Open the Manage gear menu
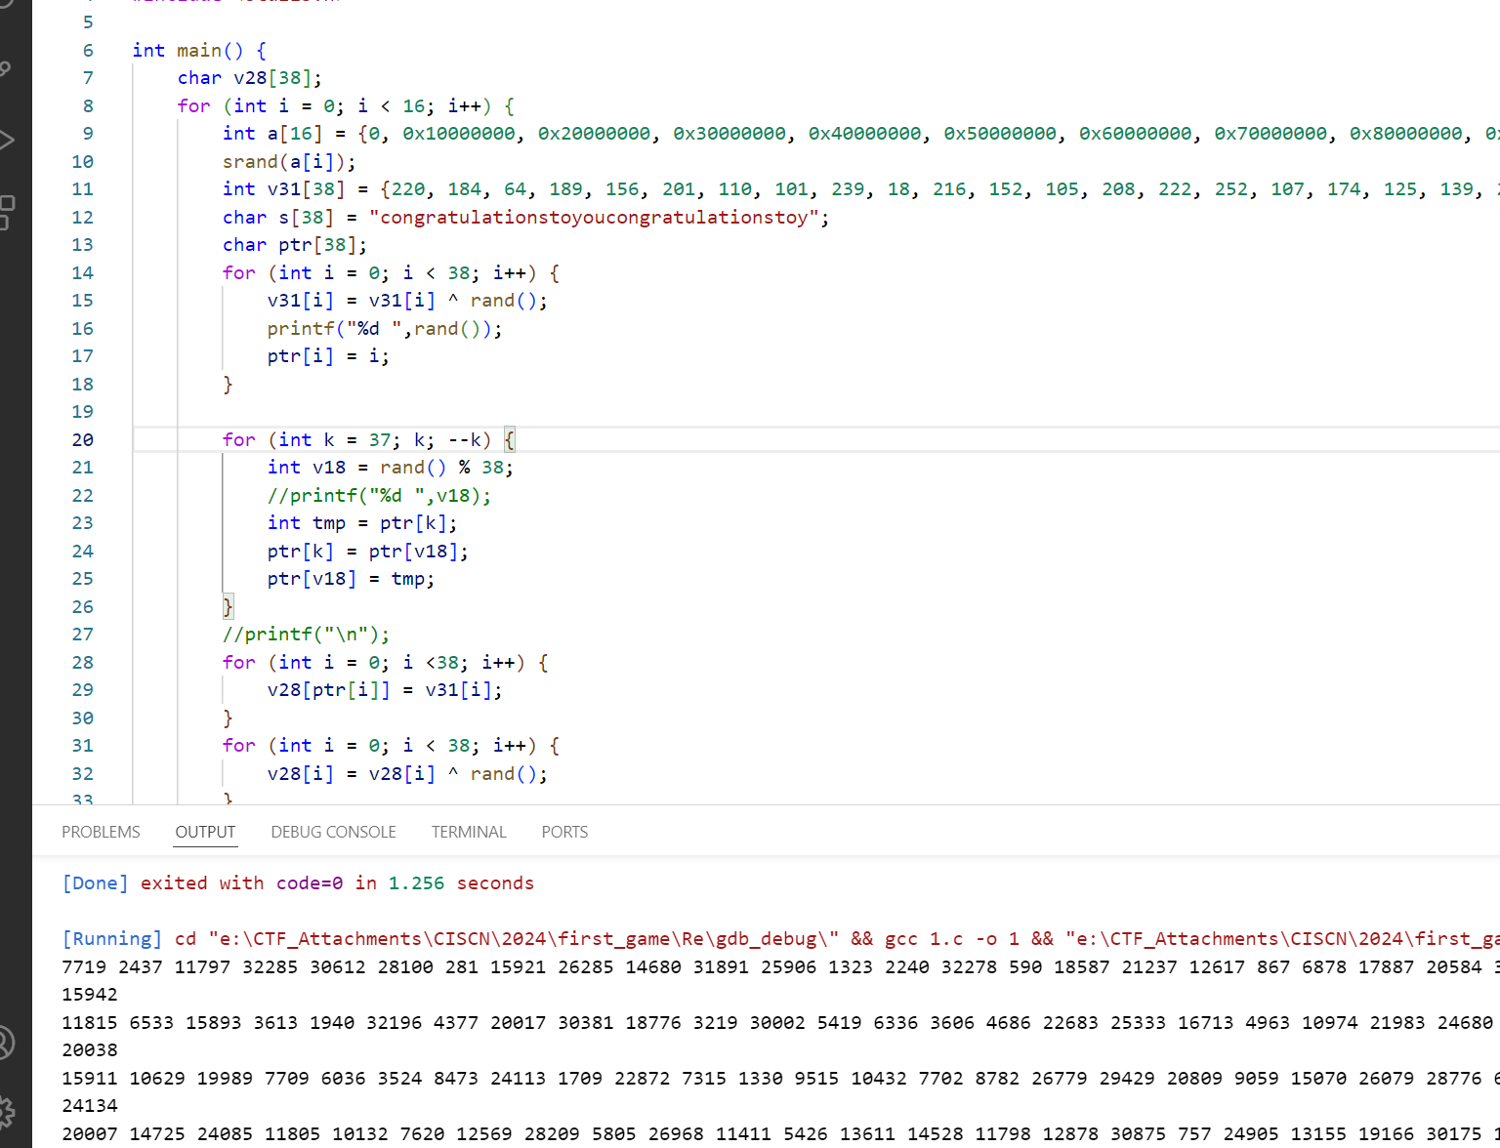This screenshot has height=1148, width=1500. click(6, 1111)
